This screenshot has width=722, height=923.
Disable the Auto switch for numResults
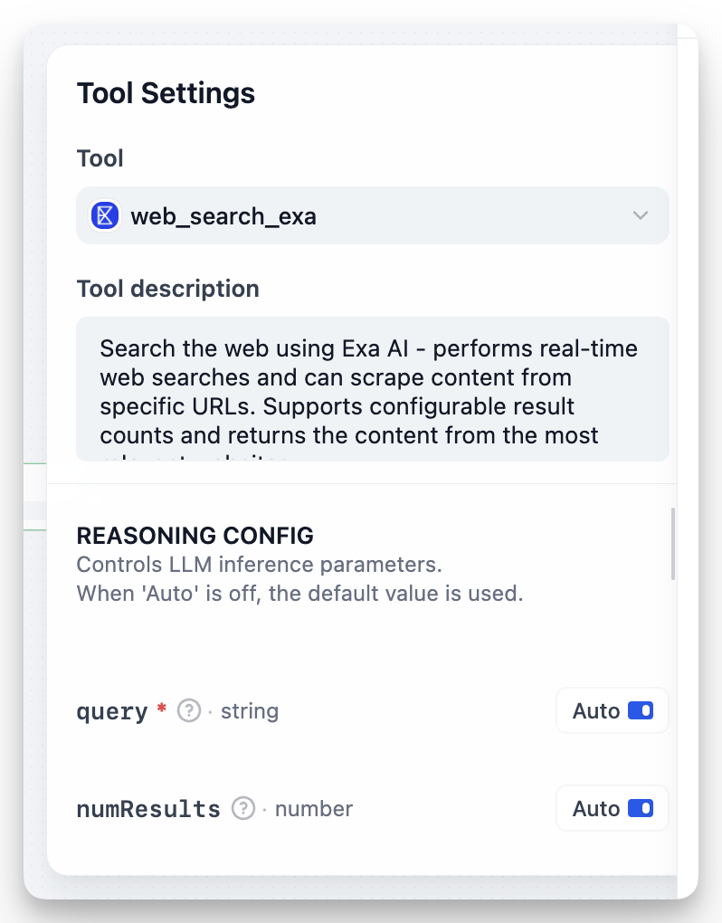640,809
